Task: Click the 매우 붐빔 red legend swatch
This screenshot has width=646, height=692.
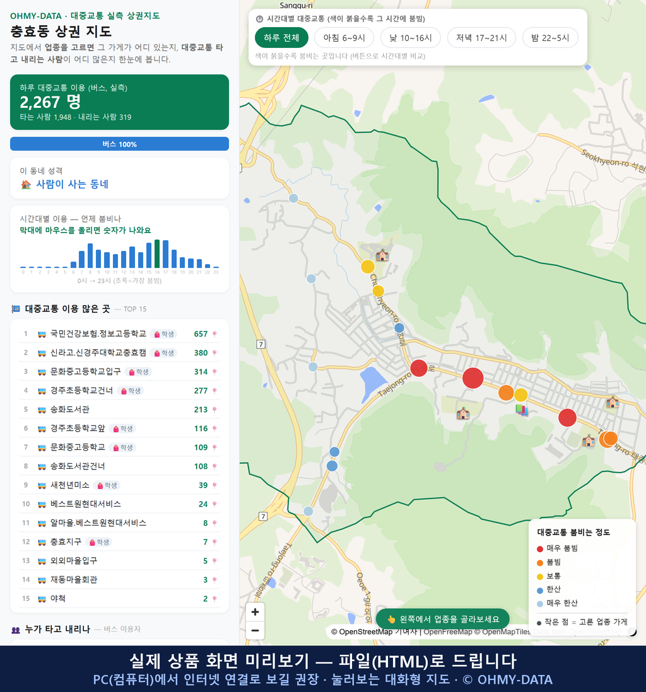Action: 539,549
